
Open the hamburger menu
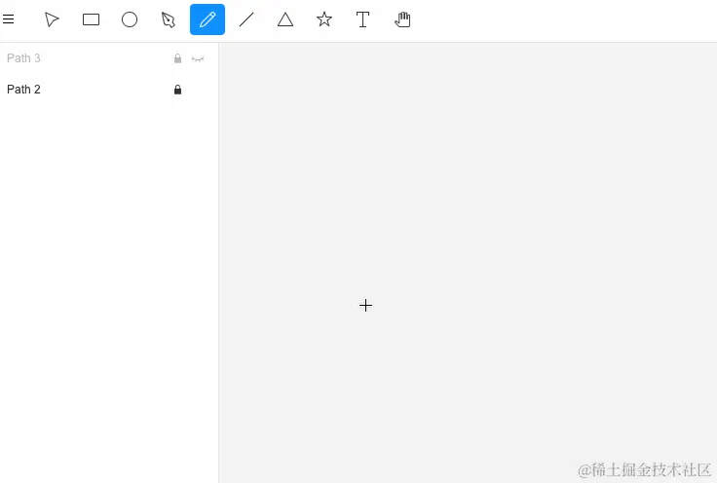point(8,19)
